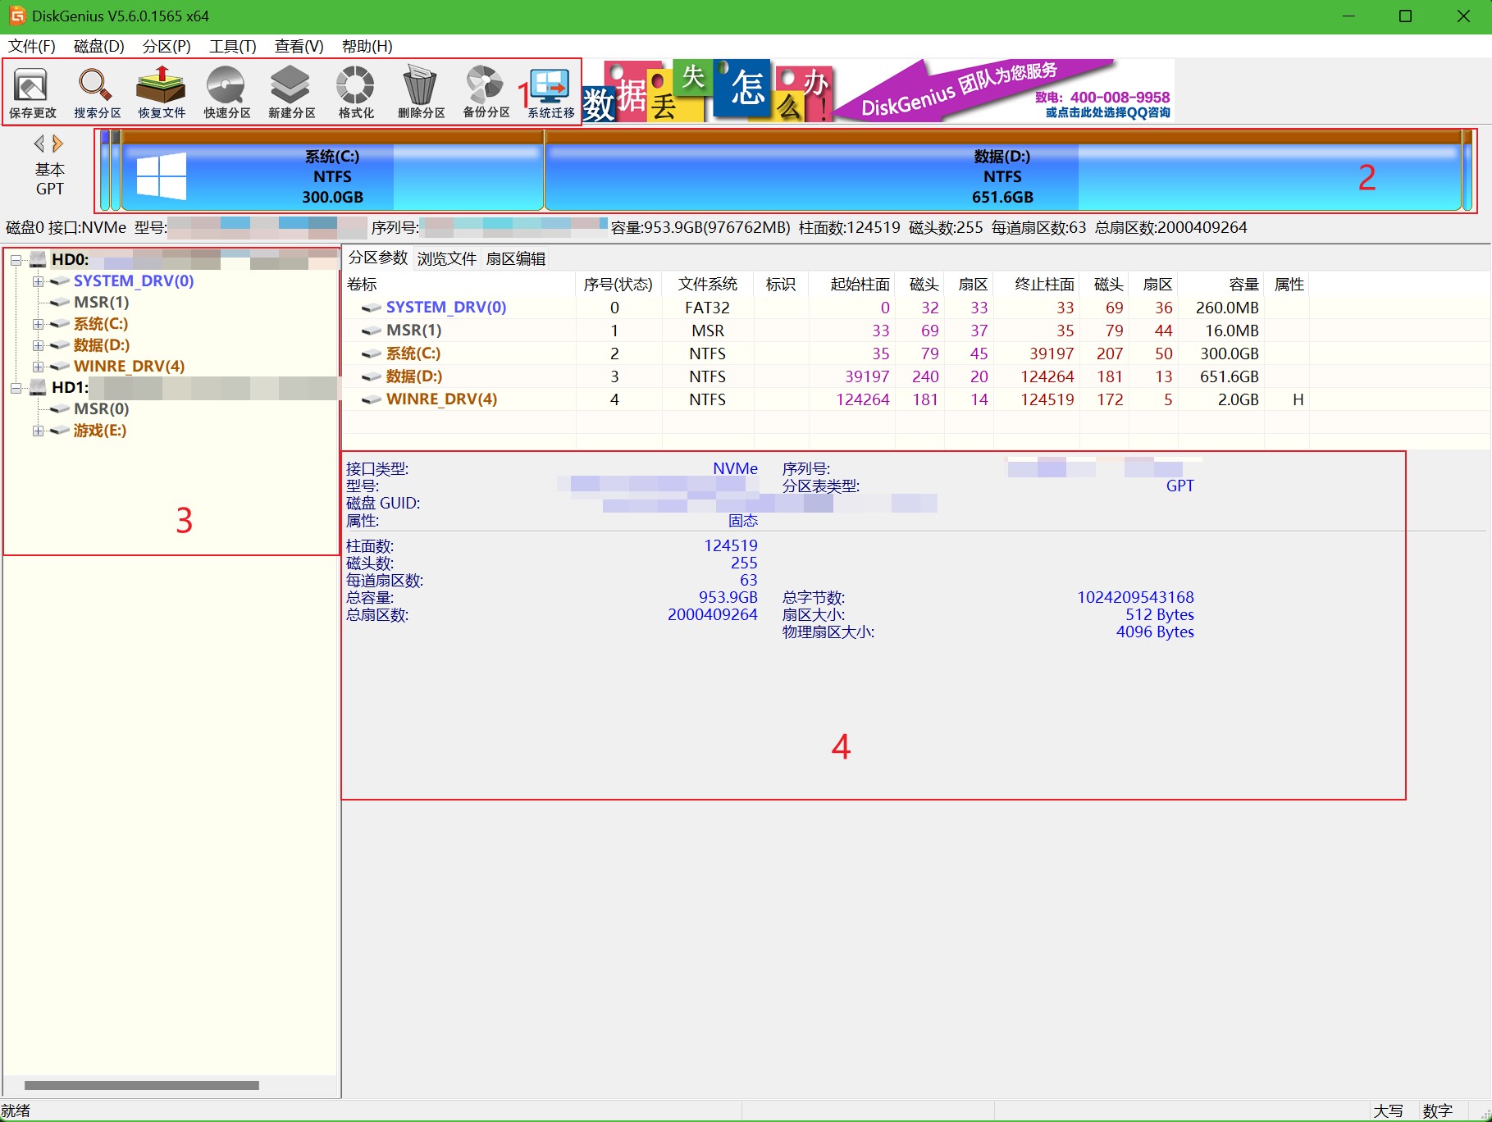Click the DiskGenius QQ consultation banner link
The width and height of the screenshot is (1492, 1122).
1106,112
